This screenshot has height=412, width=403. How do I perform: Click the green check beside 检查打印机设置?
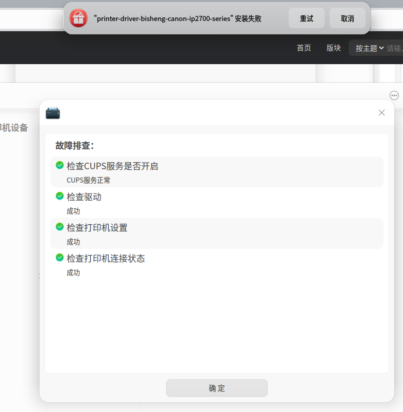tap(59, 226)
